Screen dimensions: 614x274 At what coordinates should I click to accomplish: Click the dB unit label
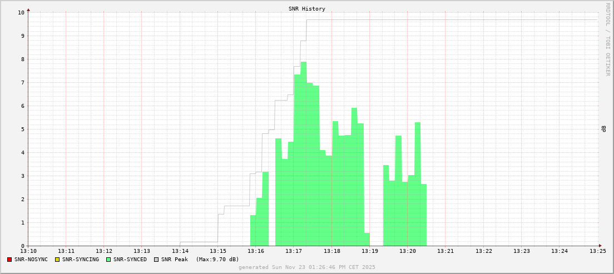(x=603, y=129)
